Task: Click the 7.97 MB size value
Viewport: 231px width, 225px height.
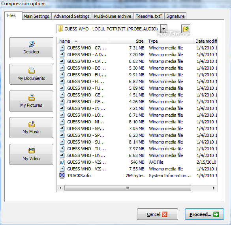Action: click(137, 149)
